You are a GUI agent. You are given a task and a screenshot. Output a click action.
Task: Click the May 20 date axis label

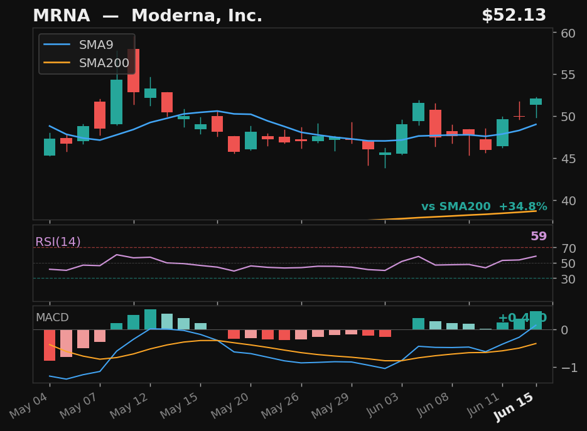pyautogui.click(x=230, y=405)
